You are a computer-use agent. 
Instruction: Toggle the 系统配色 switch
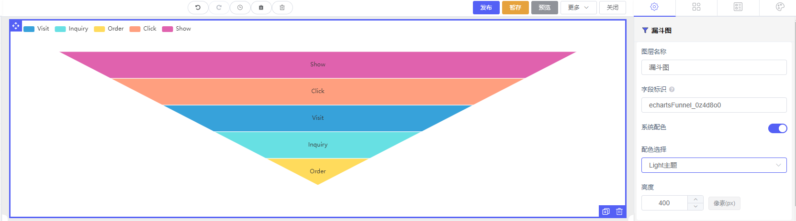777,128
